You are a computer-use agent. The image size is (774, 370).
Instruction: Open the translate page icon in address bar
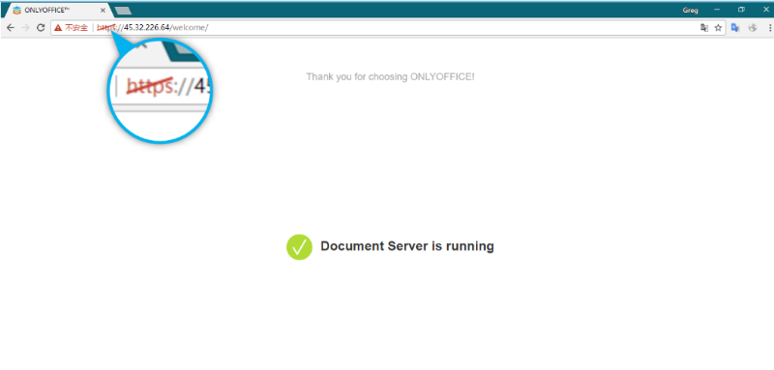704,28
